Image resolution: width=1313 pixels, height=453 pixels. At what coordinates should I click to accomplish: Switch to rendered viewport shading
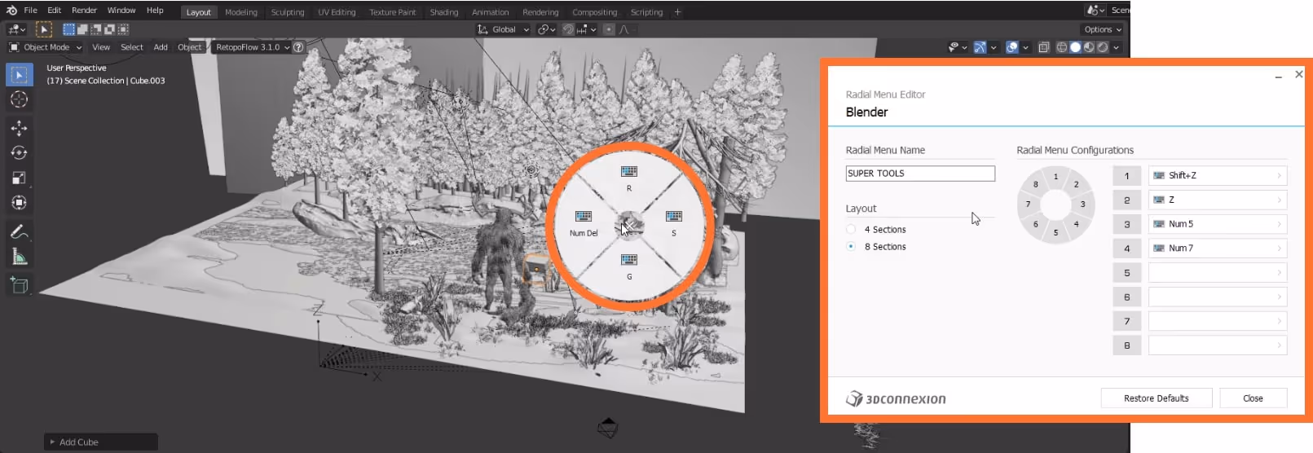pos(1103,47)
